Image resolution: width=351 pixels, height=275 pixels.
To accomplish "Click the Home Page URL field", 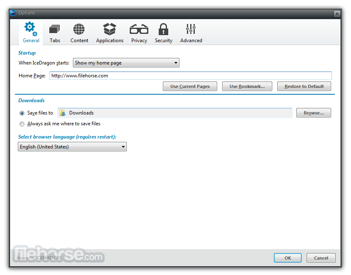I will pyautogui.click(x=191, y=76).
